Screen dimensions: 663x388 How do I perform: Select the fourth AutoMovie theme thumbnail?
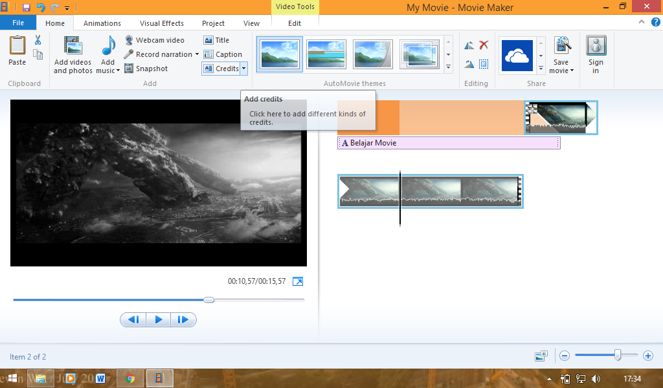419,54
